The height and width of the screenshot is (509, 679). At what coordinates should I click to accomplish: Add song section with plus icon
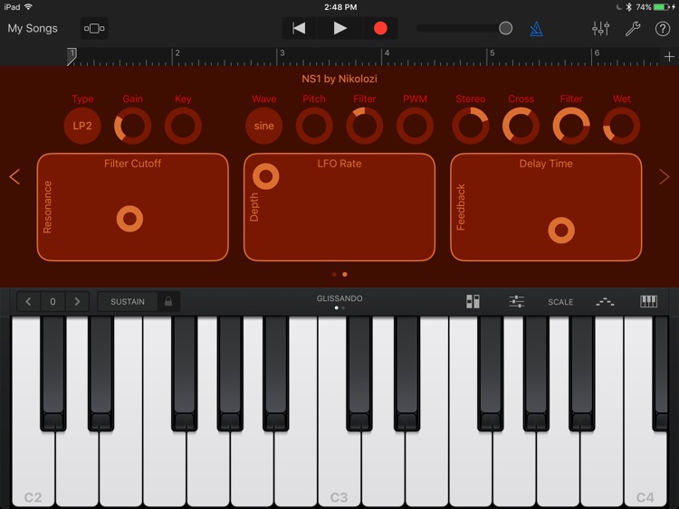tap(669, 57)
